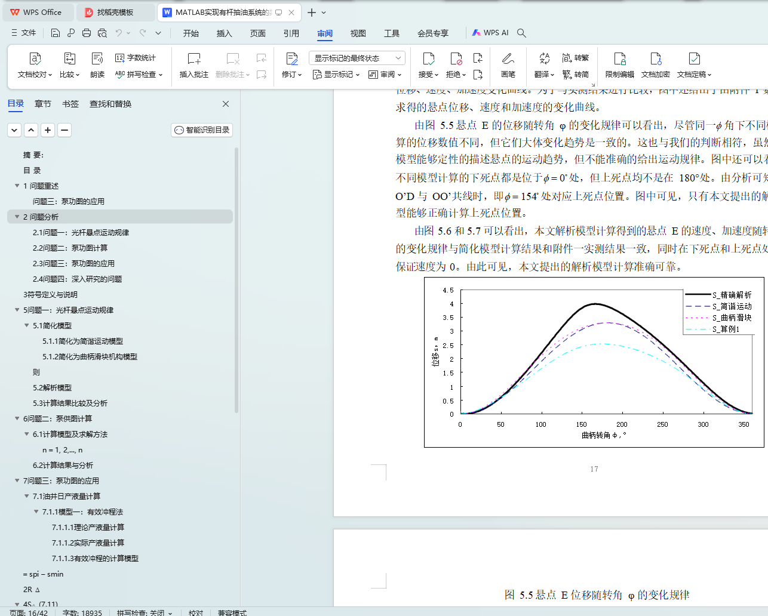The width and height of the screenshot is (768, 616).
Task: Select the 查找和替换 pane tab
Action: tap(110, 104)
